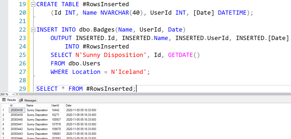Click the UserId cell 100937
The height and width of the screenshot is (139, 291).
tap(56, 119)
